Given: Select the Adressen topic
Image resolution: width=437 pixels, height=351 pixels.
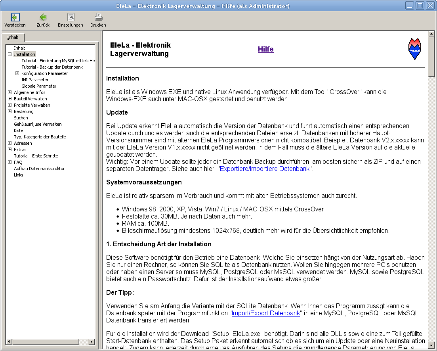Looking at the screenshot, I should (x=23, y=143).
